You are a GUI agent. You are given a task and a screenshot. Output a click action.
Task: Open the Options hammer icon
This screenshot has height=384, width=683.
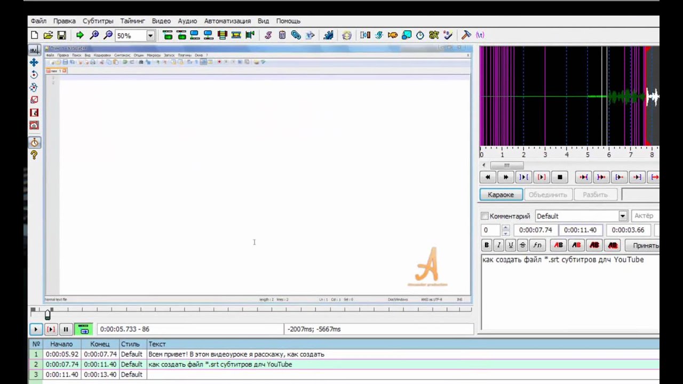[x=466, y=35]
